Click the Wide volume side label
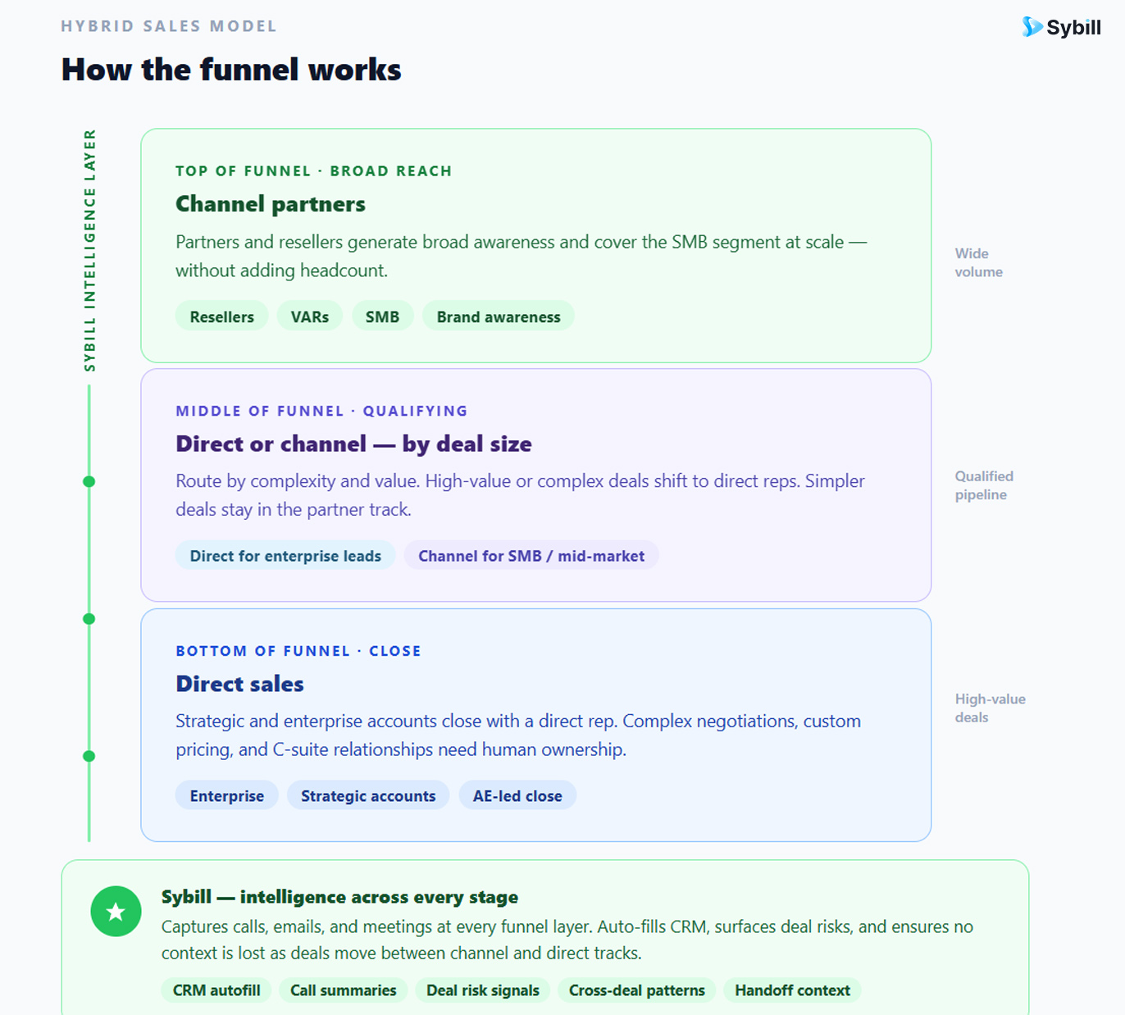The image size is (1125, 1015). click(978, 262)
